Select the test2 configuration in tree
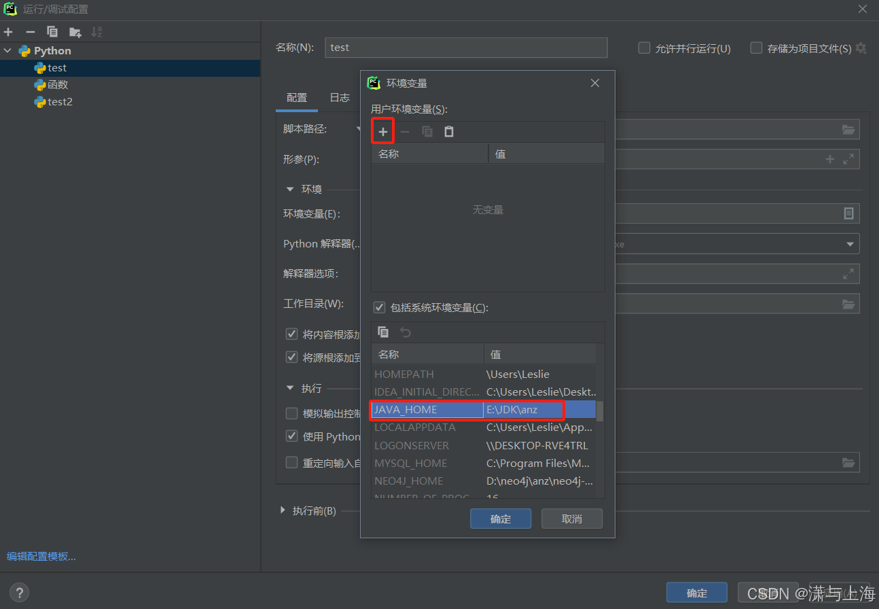The height and width of the screenshot is (609, 879). tap(130, 102)
